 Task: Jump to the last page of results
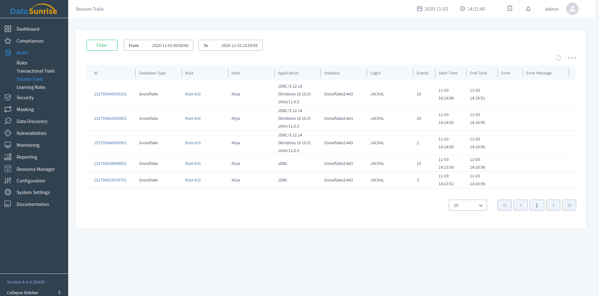pos(569,205)
